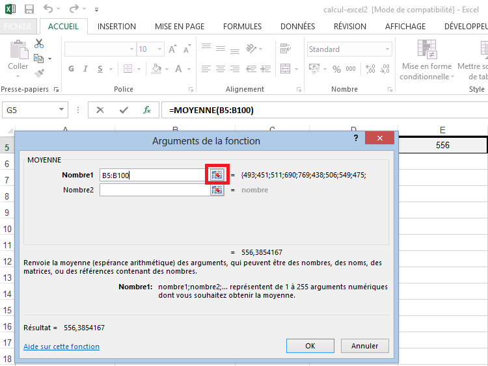The height and width of the screenshot is (366, 488).
Task: Open the Aide sur cette fonction link
Action: click(62, 346)
